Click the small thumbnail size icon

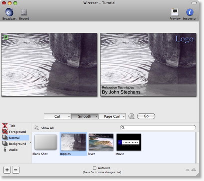coord(187,170)
